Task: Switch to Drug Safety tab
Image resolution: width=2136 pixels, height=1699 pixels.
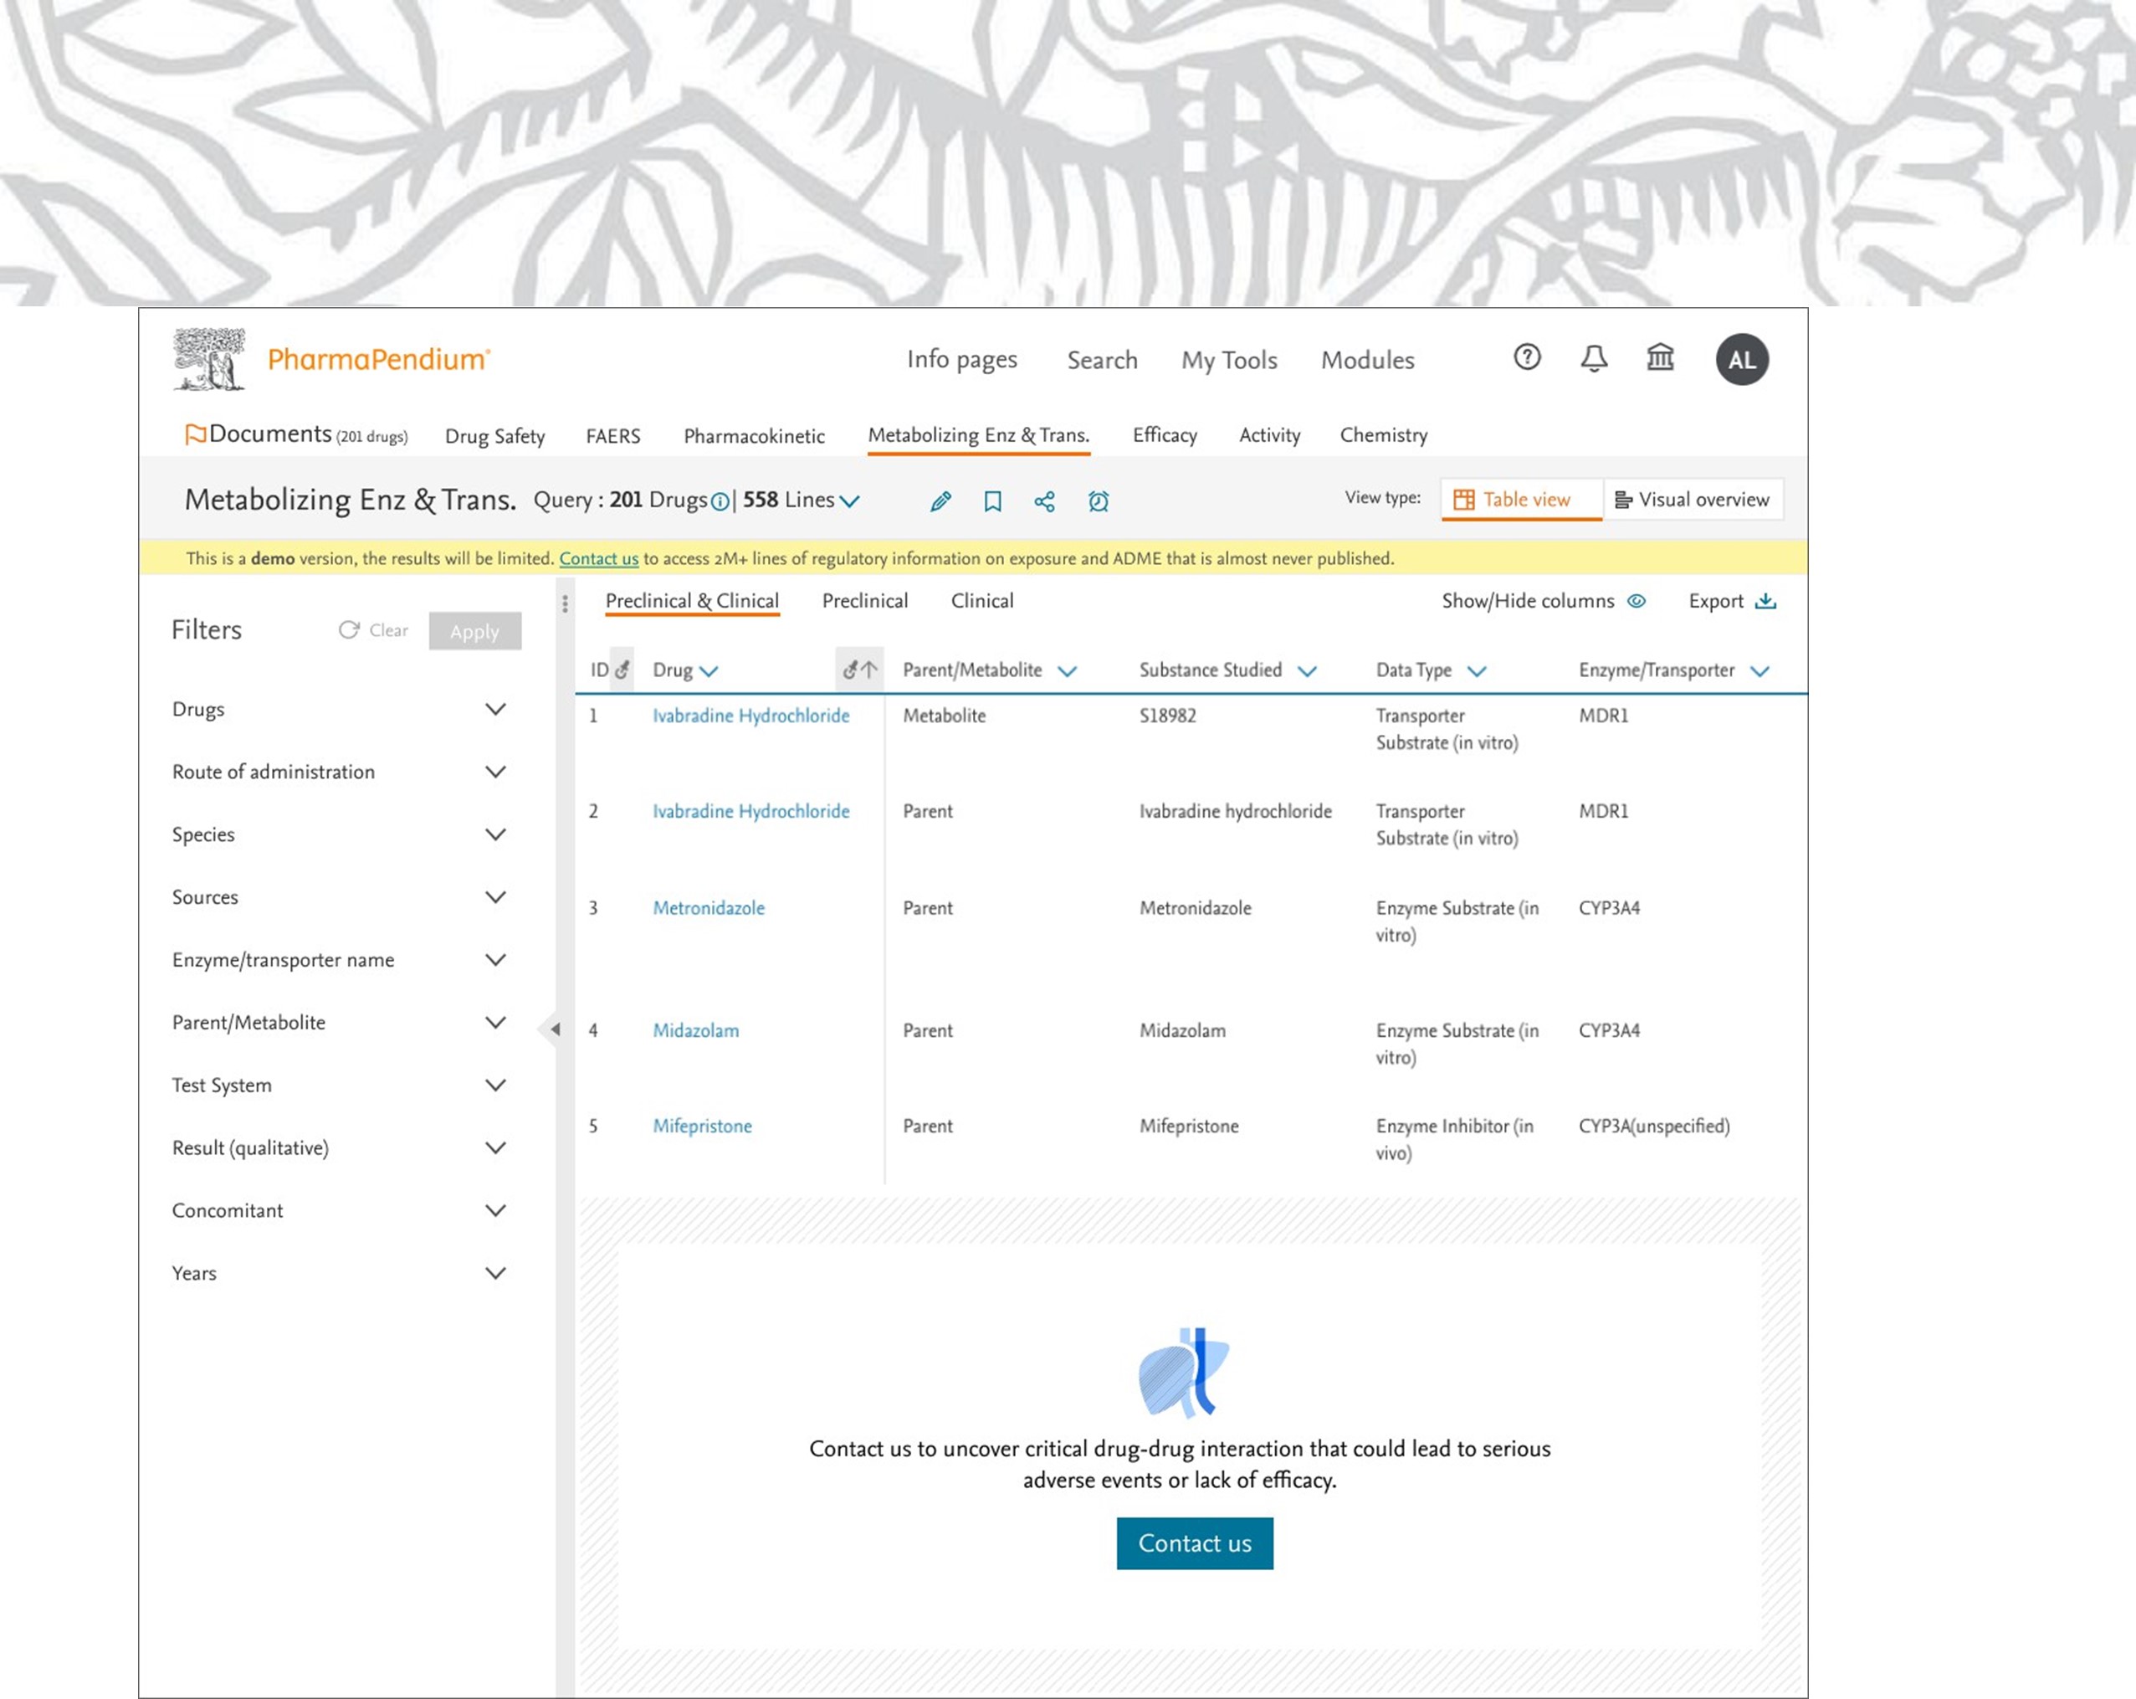Action: tap(494, 436)
